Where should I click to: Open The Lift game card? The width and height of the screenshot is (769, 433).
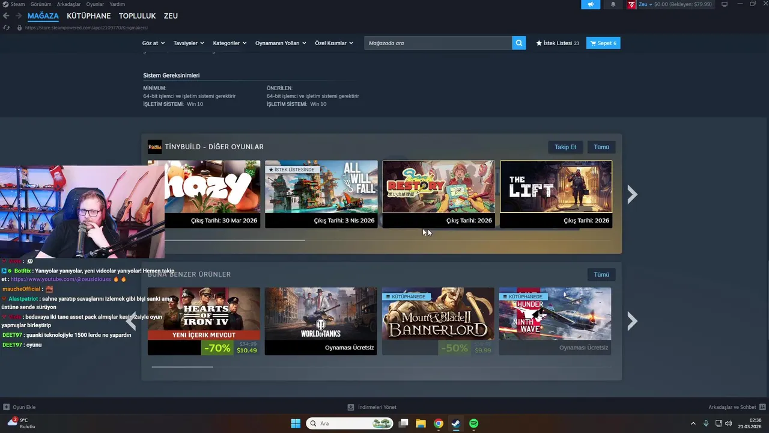click(556, 194)
